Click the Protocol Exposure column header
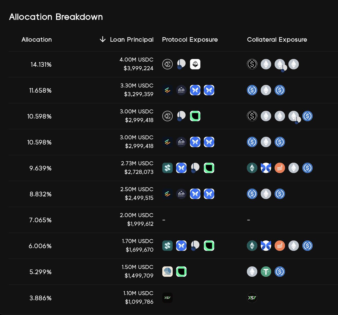 coord(190,39)
